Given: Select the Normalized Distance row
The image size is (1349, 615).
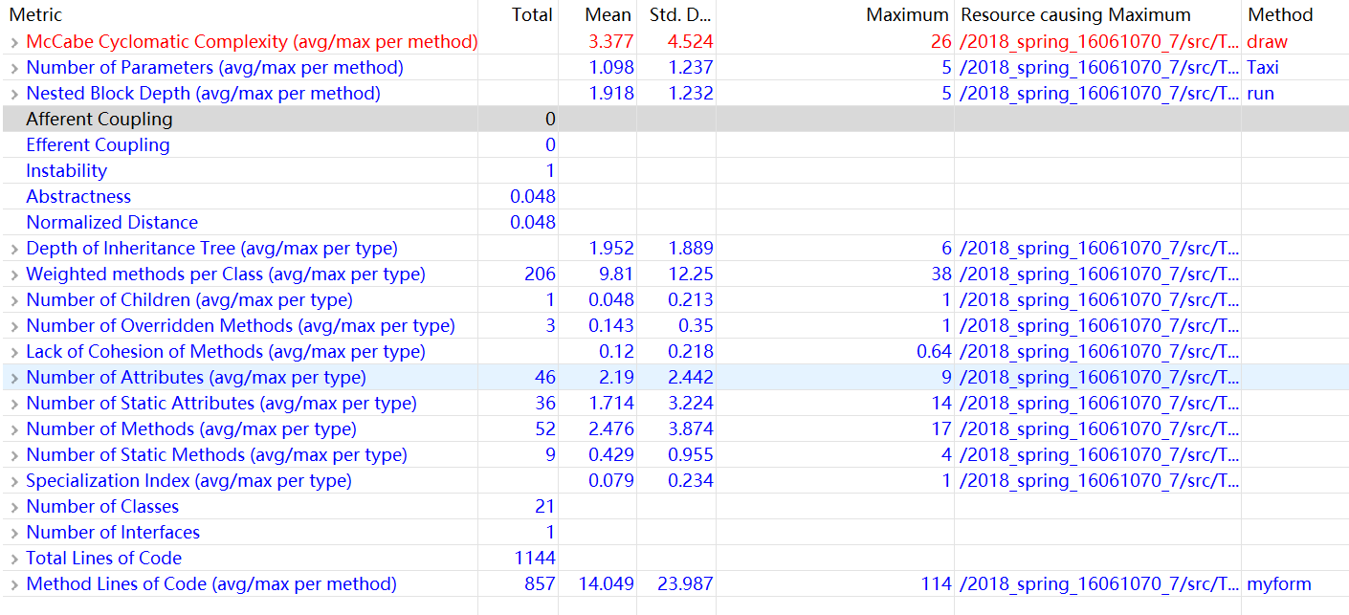Looking at the screenshot, I should click(x=674, y=223).
